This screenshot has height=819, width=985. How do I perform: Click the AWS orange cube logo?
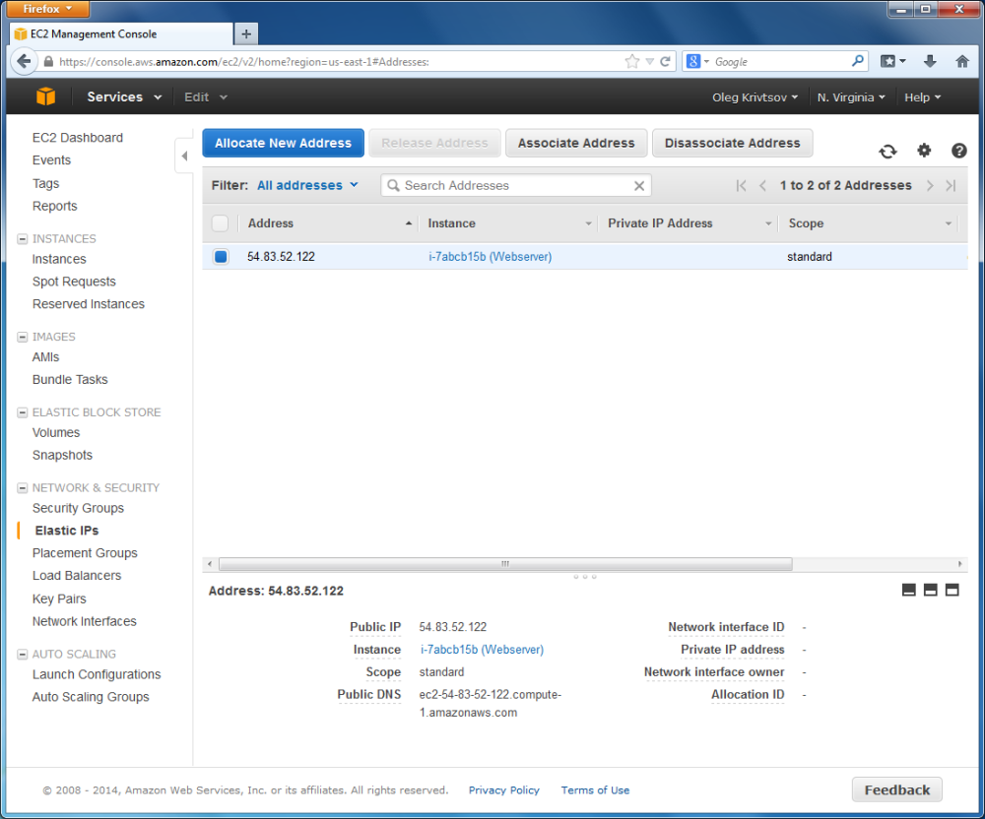46,96
